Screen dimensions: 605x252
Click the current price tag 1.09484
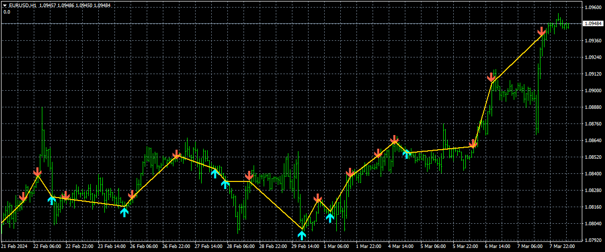592,24
